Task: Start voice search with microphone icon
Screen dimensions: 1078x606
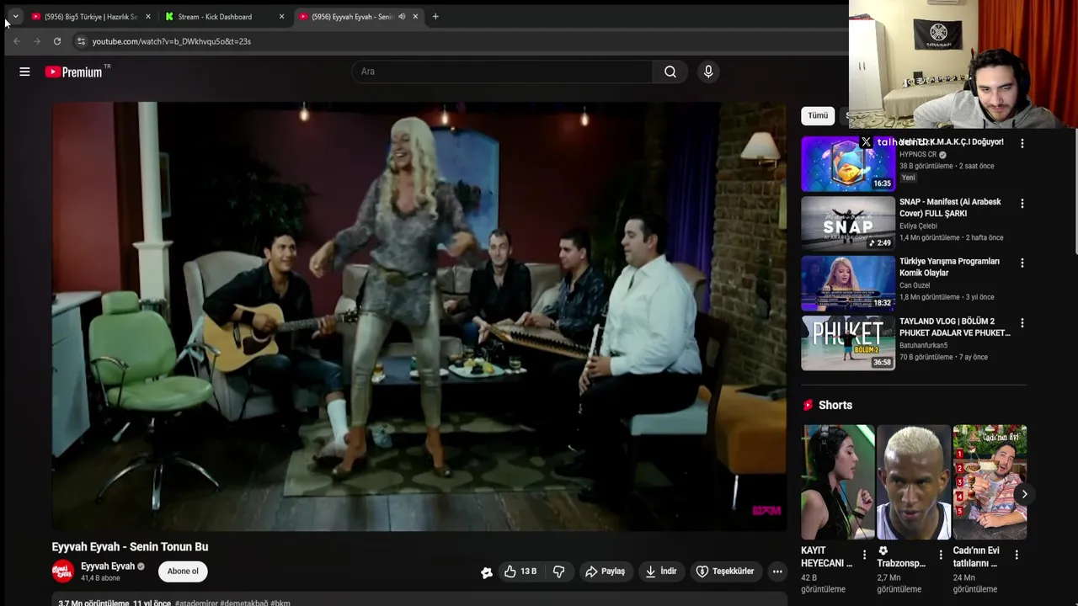Action: [x=708, y=72]
